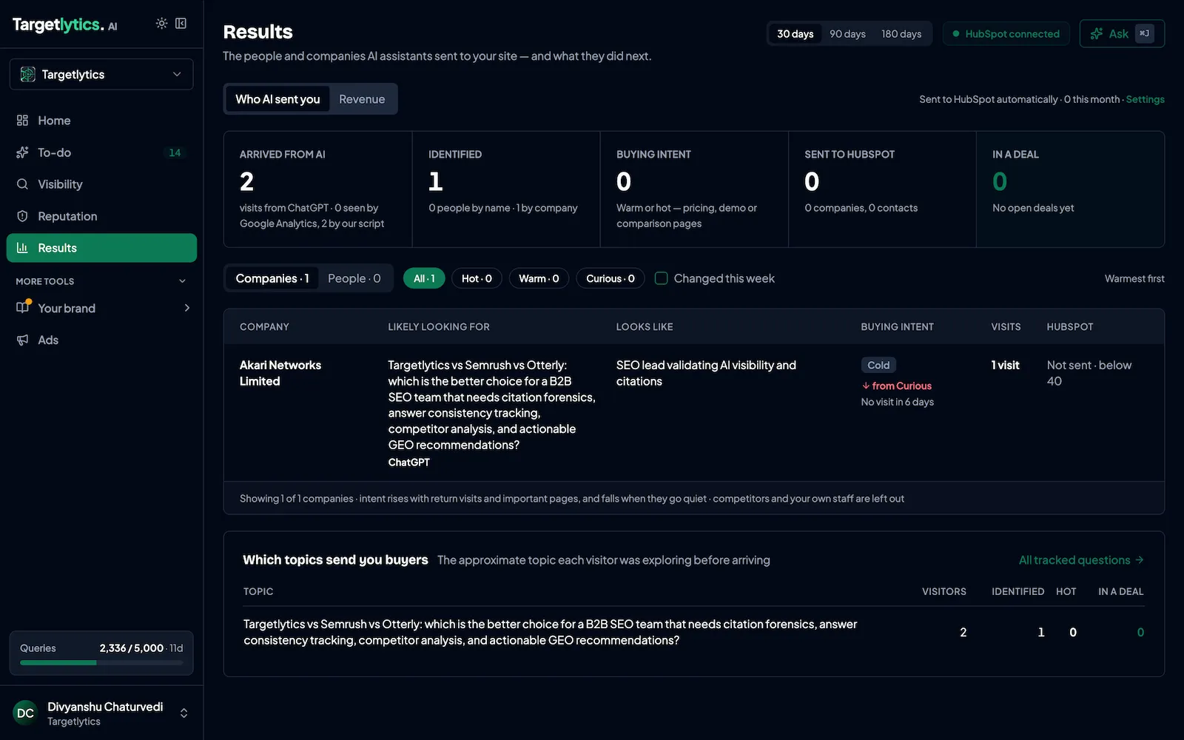Expand Your brand submenu chevron

(186, 308)
